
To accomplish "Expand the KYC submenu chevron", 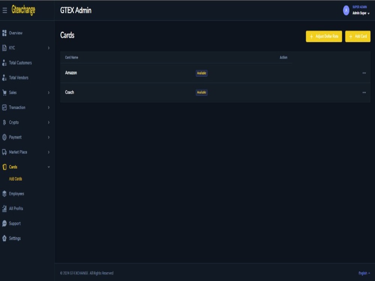I will pos(49,48).
